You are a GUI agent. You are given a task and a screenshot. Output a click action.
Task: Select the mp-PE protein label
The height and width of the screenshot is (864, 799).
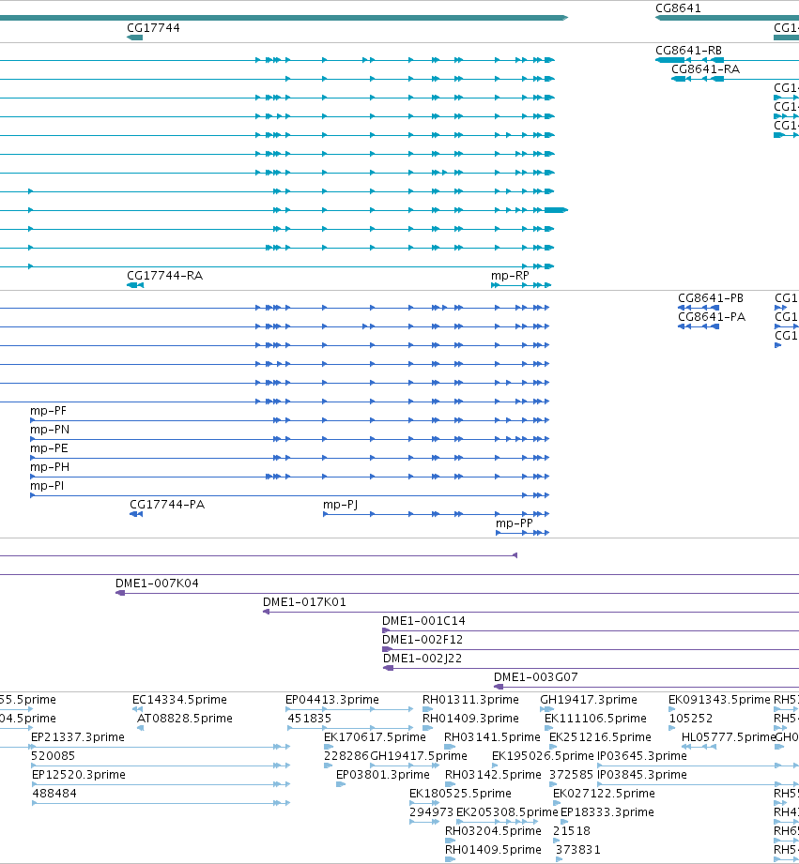(49, 448)
